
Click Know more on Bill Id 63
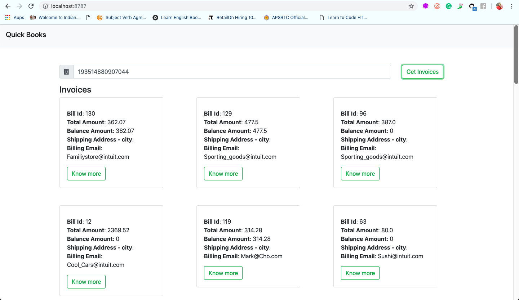(x=360, y=273)
